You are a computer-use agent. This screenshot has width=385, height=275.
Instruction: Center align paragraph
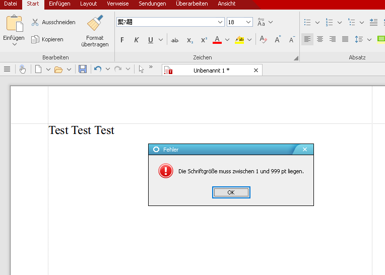pyautogui.click(x=319, y=39)
